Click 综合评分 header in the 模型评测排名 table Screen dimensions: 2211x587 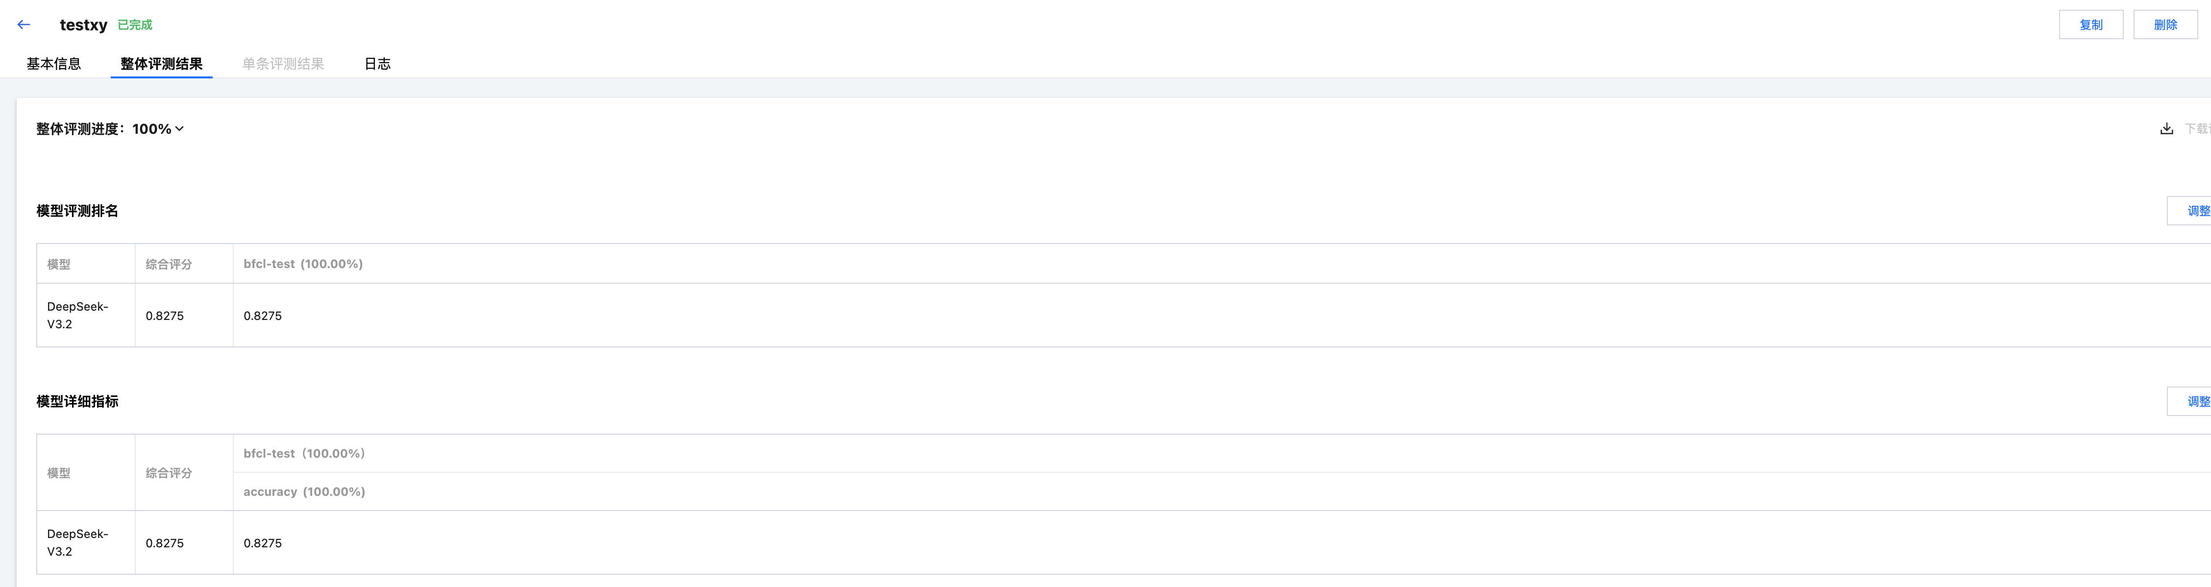click(168, 264)
